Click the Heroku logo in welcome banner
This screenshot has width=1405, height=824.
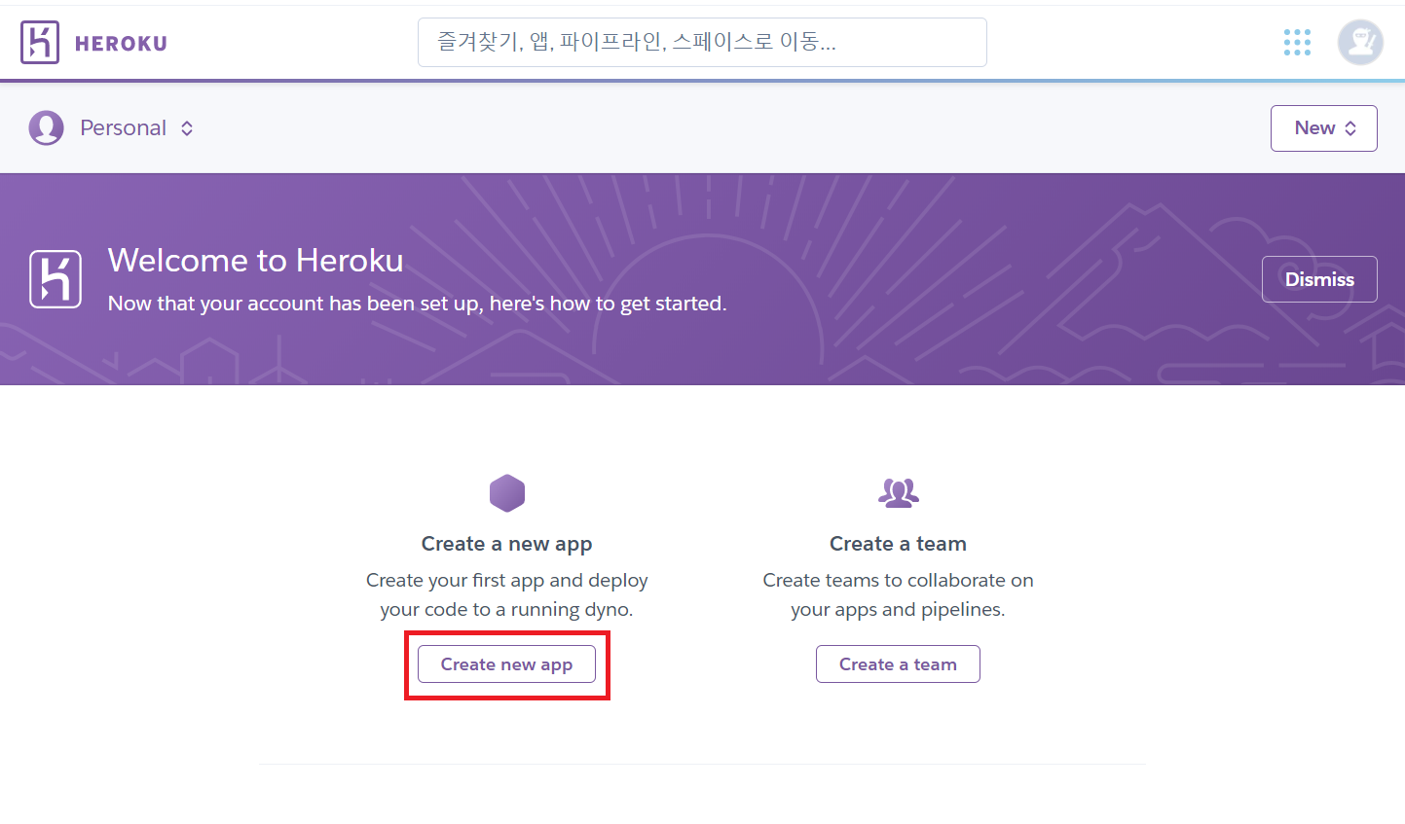point(55,279)
